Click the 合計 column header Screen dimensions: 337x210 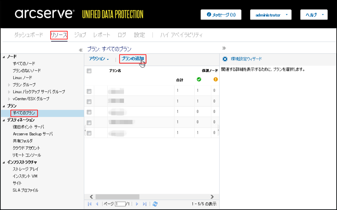click(180, 80)
